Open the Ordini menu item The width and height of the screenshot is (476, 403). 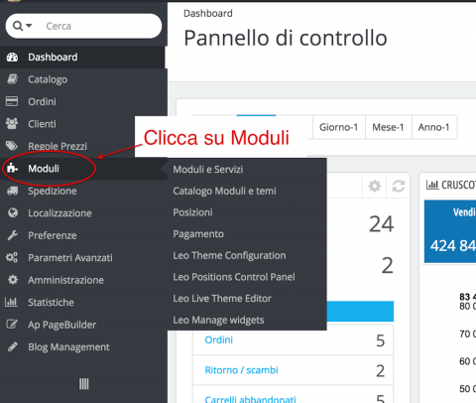[82, 101]
